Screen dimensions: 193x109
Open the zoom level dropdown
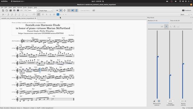click(x=38, y=11)
